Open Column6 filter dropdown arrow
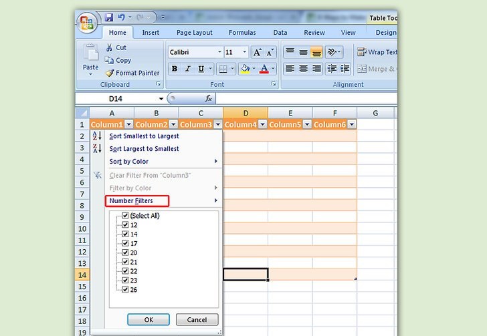The height and width of the screenshot is (336, 487). coord(352,125)
